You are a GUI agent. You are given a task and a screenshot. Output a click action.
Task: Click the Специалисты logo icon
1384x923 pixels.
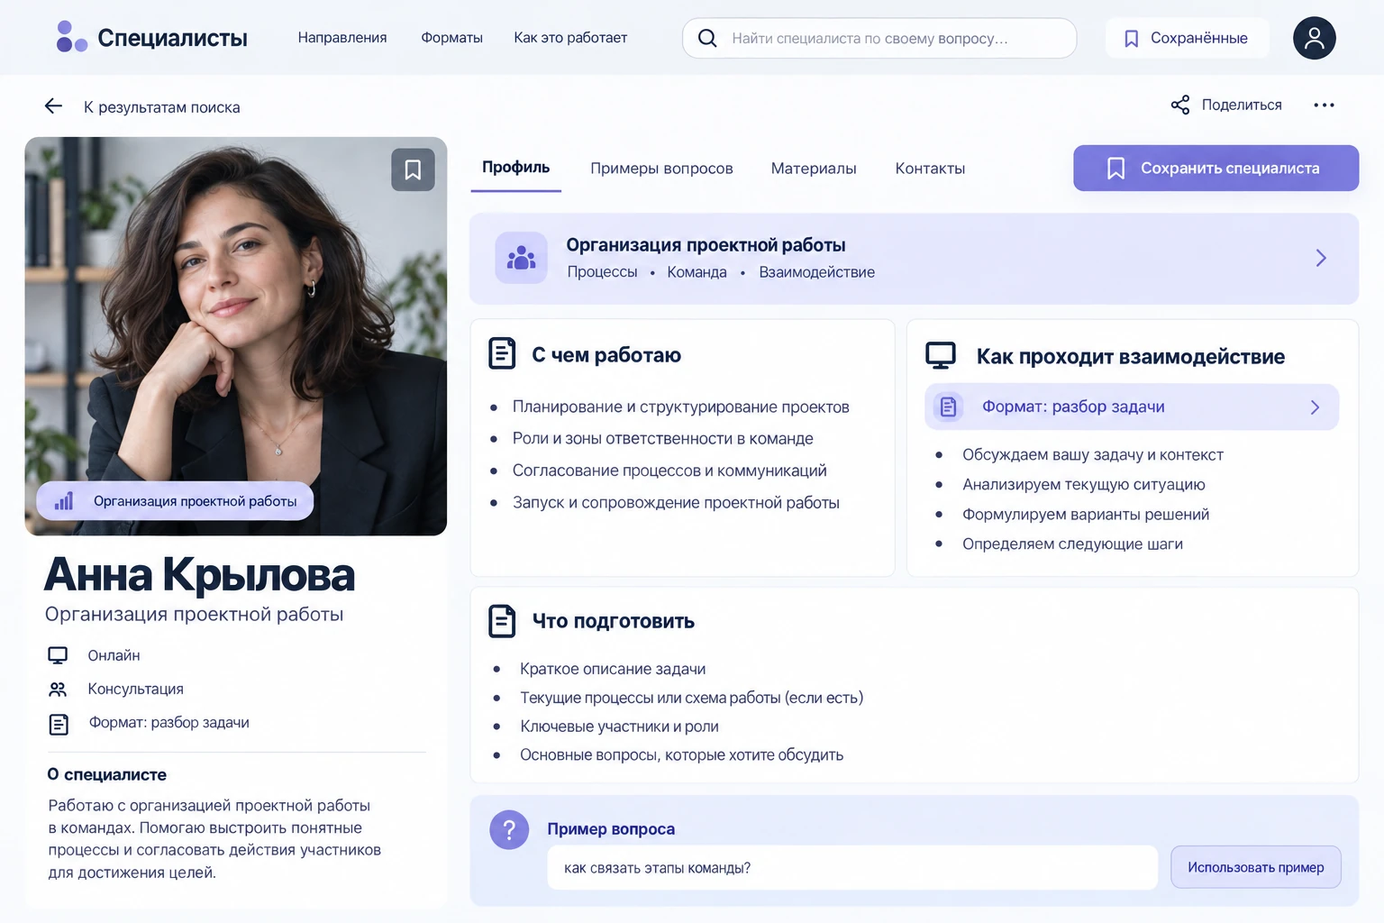point(71,37)
